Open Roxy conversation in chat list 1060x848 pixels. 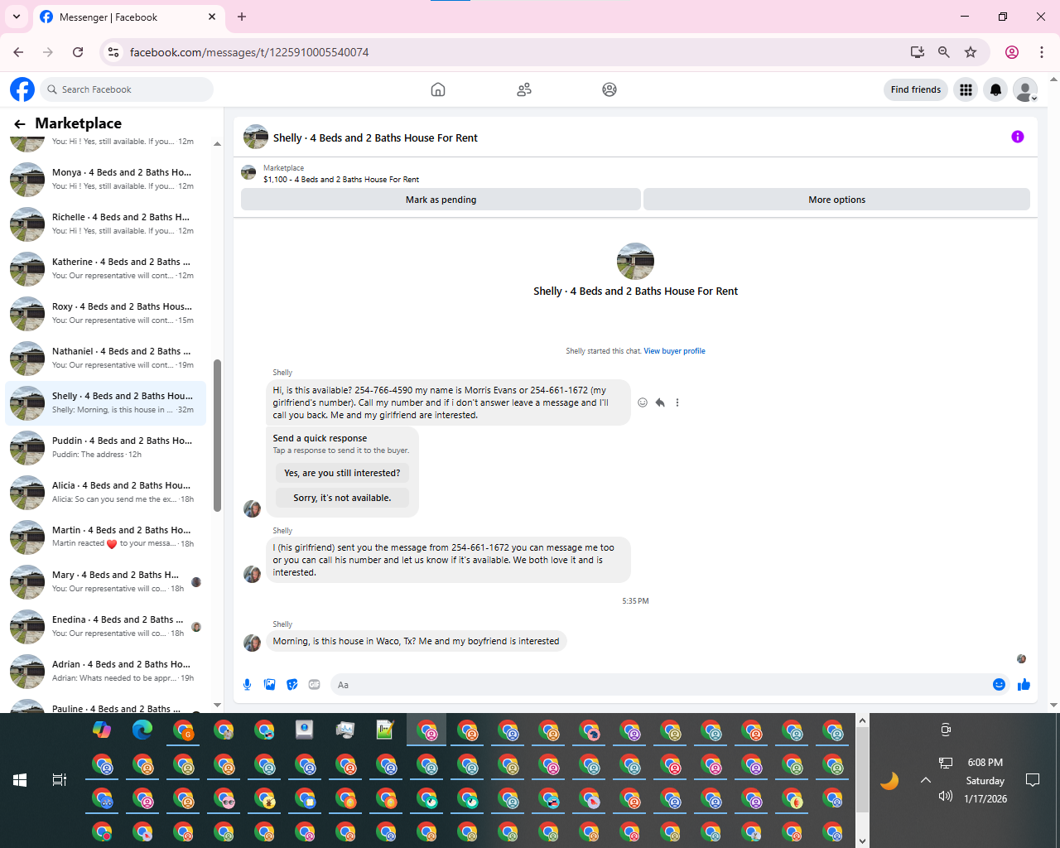coord(105,313)
